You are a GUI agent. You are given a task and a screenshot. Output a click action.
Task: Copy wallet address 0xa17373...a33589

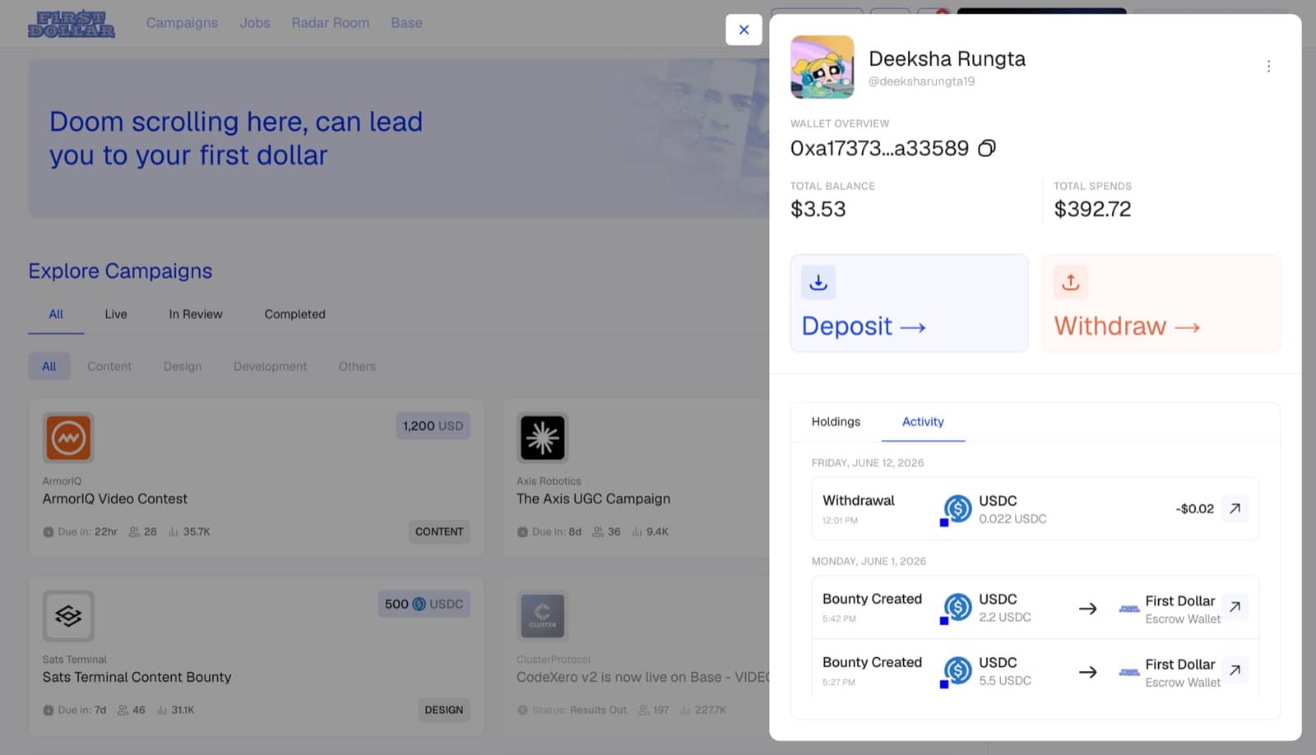click(x=987, y=148)
